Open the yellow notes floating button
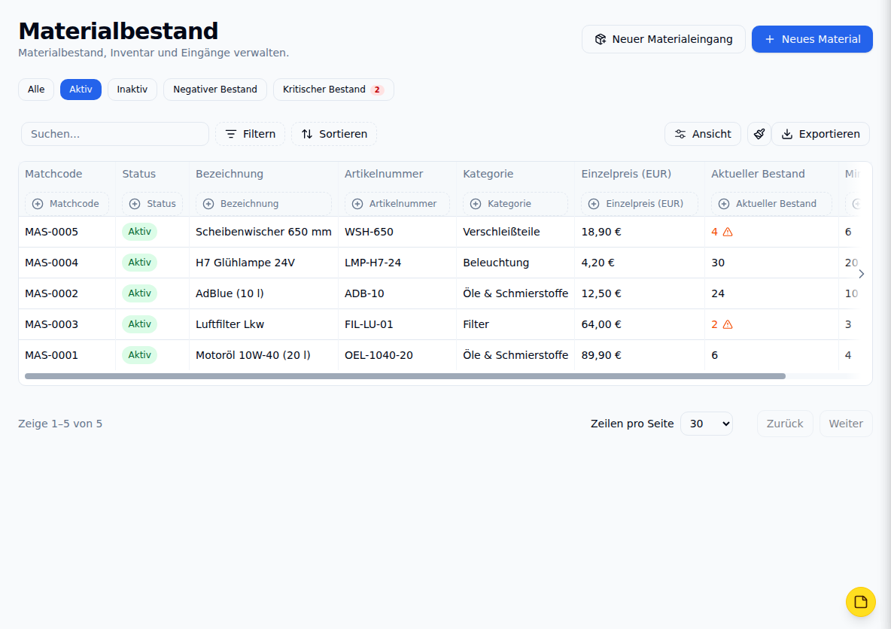This screenshot has width=891, height=629. pos(860,602)
